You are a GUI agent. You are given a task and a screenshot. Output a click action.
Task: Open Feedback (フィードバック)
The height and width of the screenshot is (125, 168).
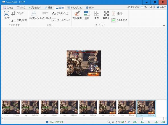pos(148,7)
